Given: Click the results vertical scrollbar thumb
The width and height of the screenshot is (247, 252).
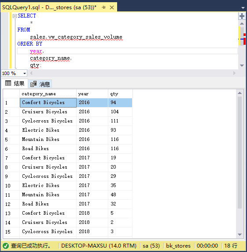Looking at the screenshot, I should tap(240, 152).
